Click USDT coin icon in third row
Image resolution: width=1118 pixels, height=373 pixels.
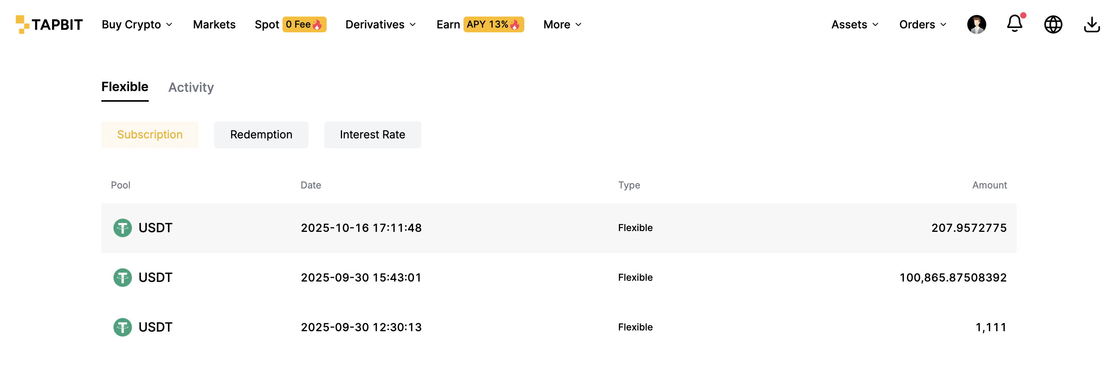tap(122, 327)
